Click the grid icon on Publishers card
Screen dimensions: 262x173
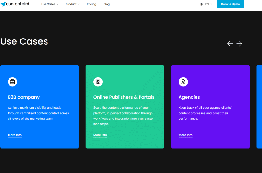(98, 82)
